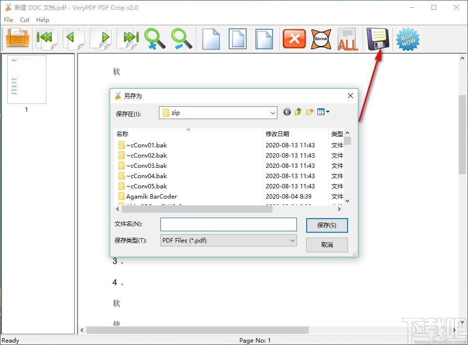This screenshot has height=345, width=468.
Task: Zoom out with magnifier minus icon
Action: tap(181, 39)
